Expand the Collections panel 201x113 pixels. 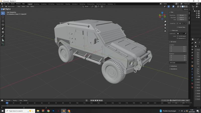coord(174,66)
